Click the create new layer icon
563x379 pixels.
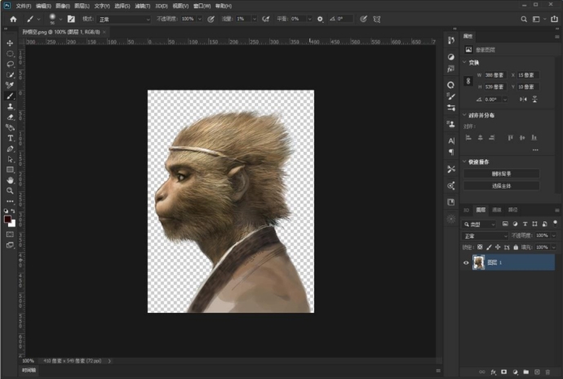point(537,372)
